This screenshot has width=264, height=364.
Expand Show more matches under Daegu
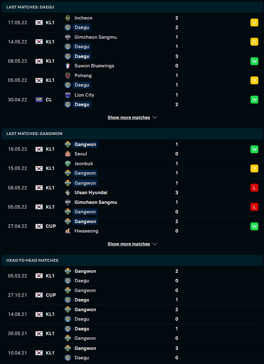(129, 117)
